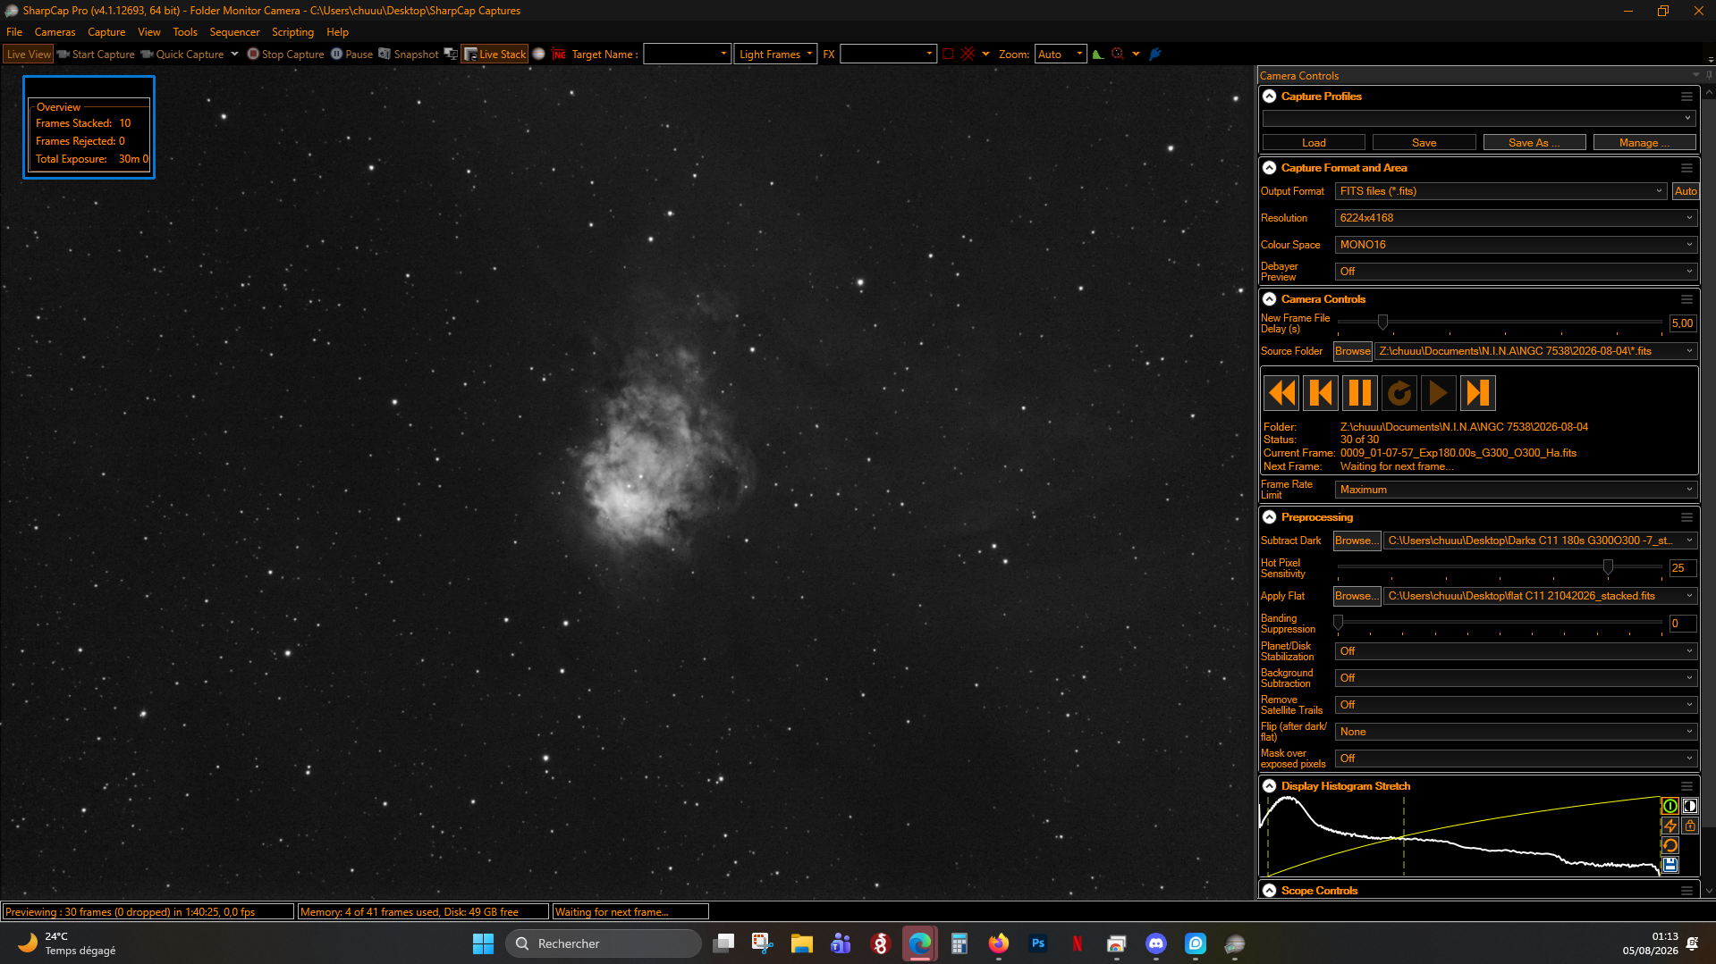This screenshot has width=1716, height=964.
Task: Click the red crosshair reticule icon
Action: (x=968, y=54)
